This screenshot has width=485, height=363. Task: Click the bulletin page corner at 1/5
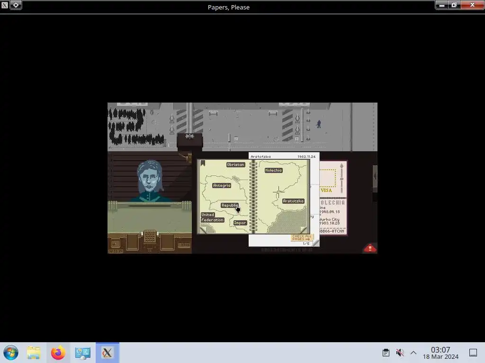[x=315, y=243]
